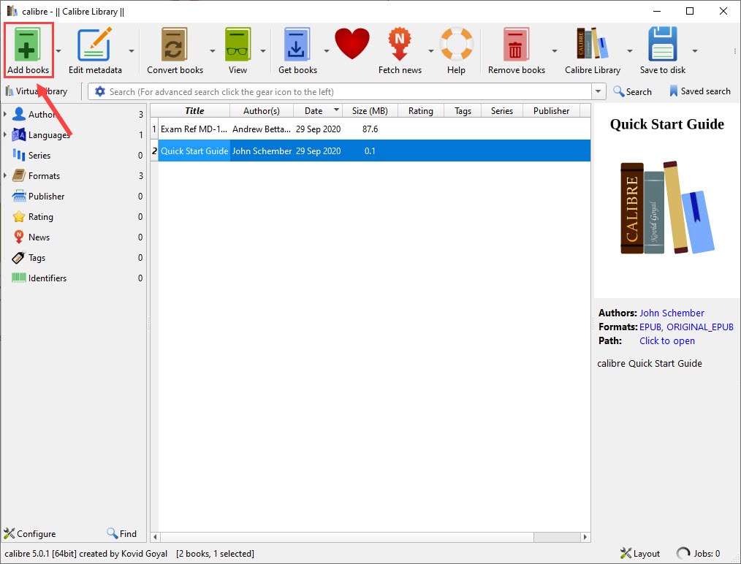Image resolution: width=741 pixels, height=564 pixels.
Task: Open Save to disk dropdown arrow
Action: coord(695,50)
